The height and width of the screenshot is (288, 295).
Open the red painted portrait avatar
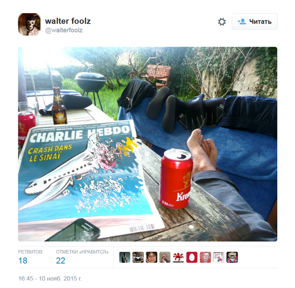point(205,257)
